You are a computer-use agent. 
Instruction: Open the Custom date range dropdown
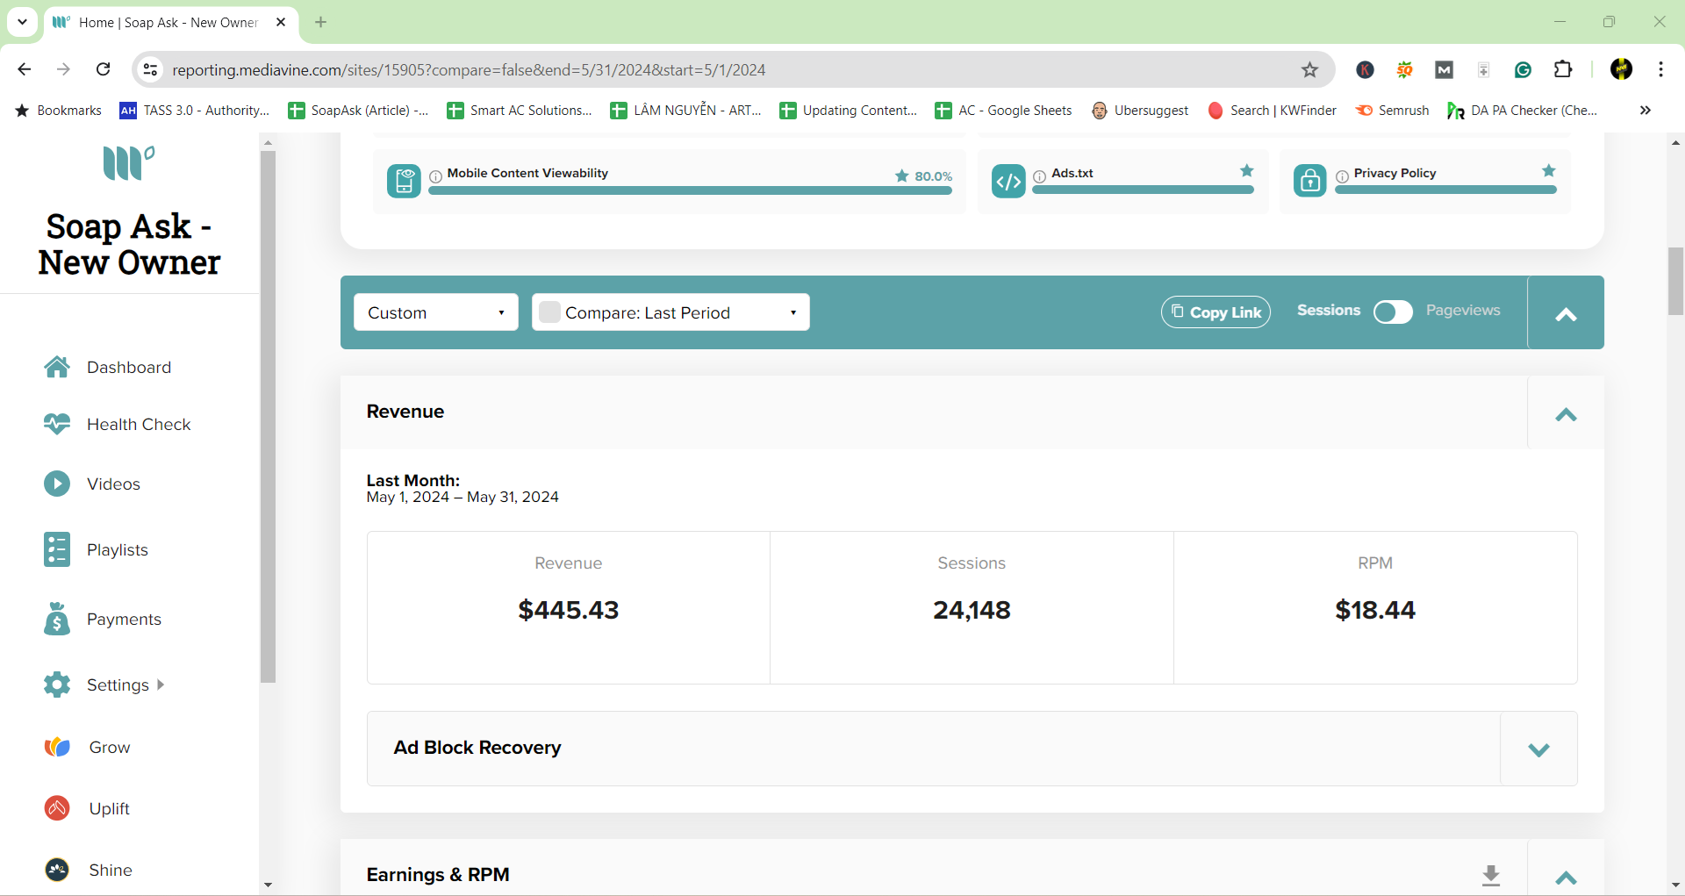(436, 312)
